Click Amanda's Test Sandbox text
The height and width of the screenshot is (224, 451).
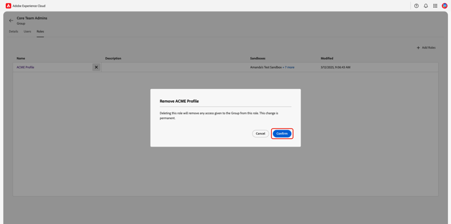pos(266,67)
